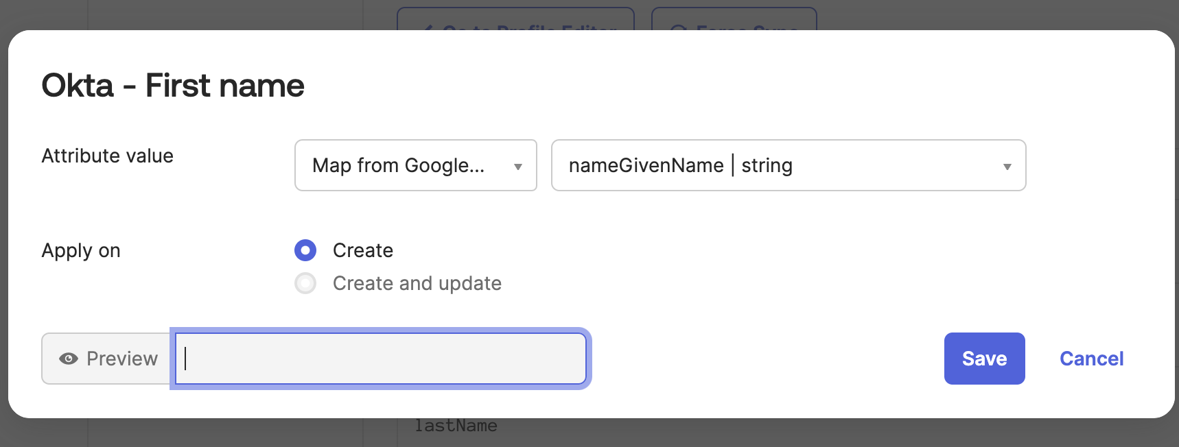Click the 'Create' option label text
The width and height of the screenshot is (1179, 447).
click(363, 250)
